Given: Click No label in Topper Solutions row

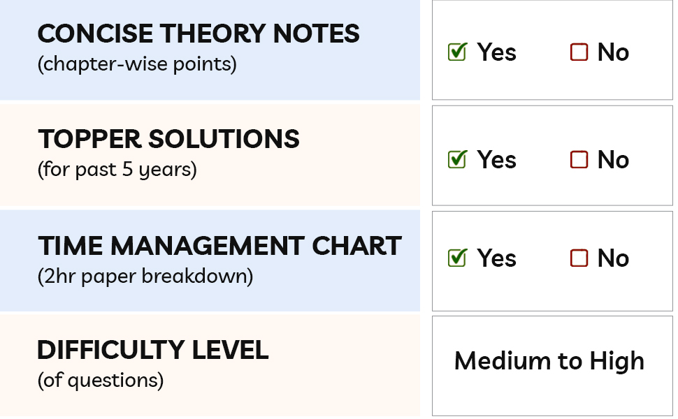Looking at the screenshot, I should tap(613, 160).
